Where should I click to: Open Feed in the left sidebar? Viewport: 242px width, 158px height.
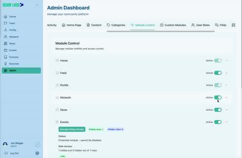tap(21, 23)
